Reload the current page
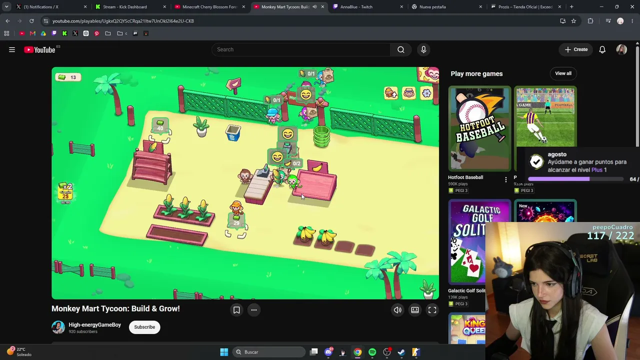The height and width of the screenshot is (360, 640). click(31, 21)
